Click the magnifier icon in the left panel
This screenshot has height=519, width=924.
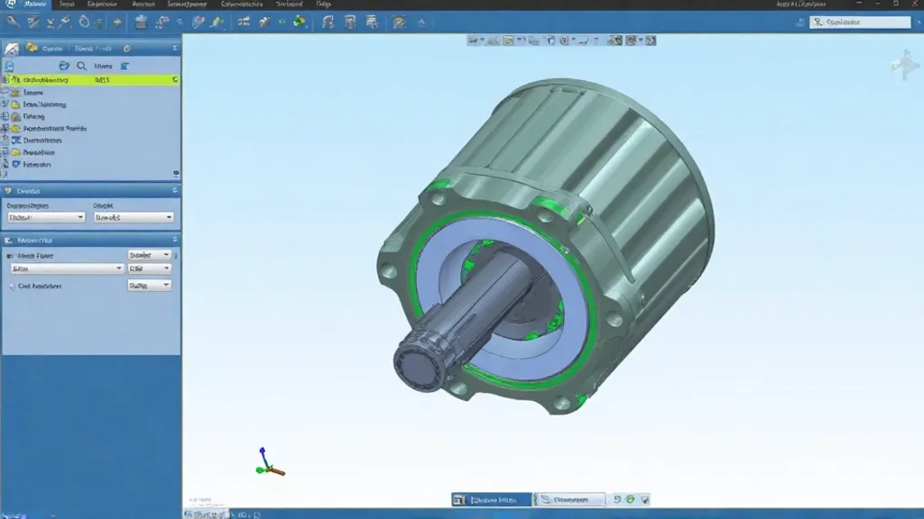click(81, 66)
